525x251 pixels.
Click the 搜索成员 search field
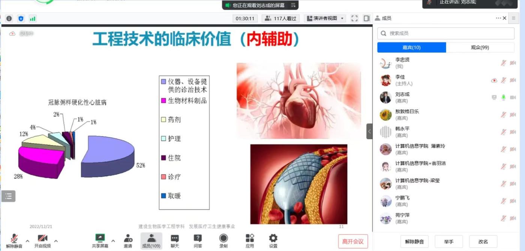pos(446,33)
